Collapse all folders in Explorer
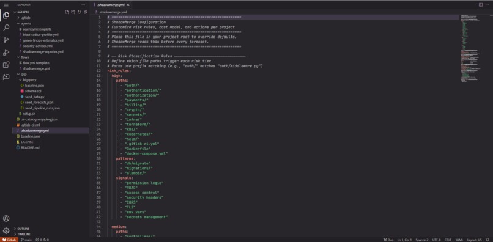The image size is (493, 242). 85,12
